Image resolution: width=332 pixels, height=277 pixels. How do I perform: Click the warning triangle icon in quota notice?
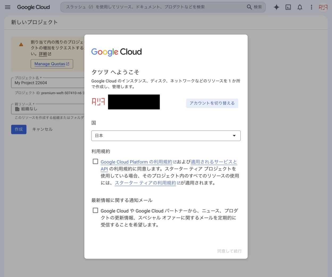click(21, 45)
